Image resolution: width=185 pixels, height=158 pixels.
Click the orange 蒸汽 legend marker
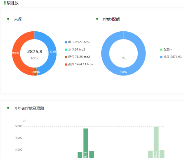click(x=66, y=64)
